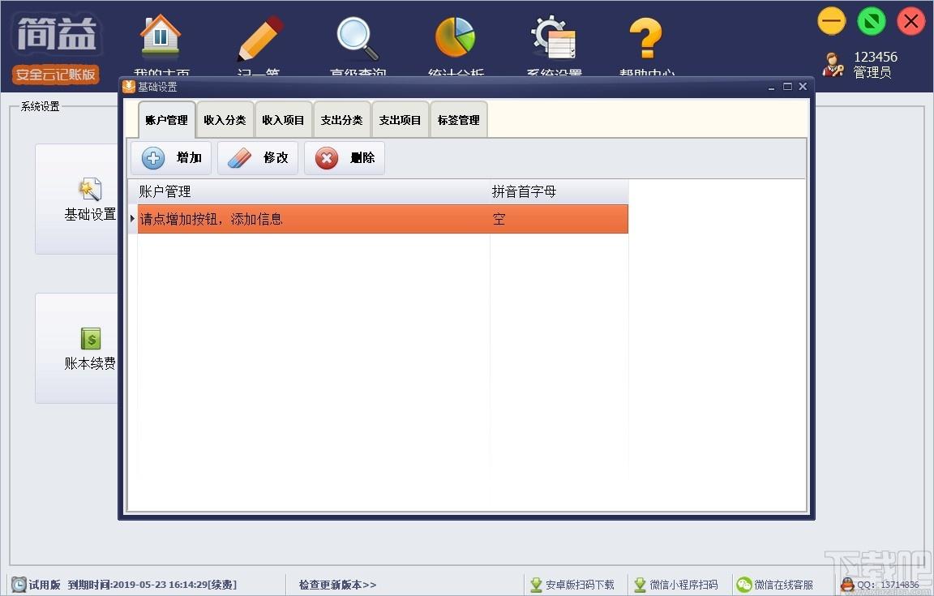Click the 账户管理 column header
The width and height of the screenshot is (934, 596).
[x=313, y=191]
